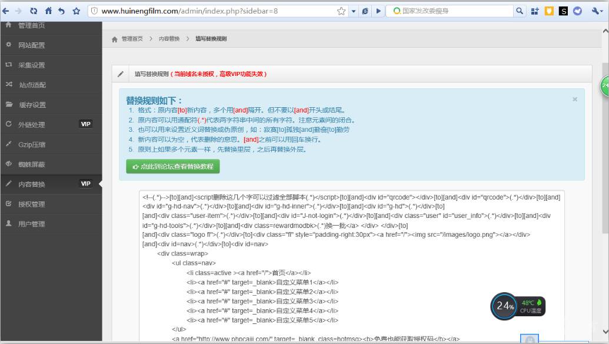Close the blue 替换规则 info box

pyautogui.click(x=575, y=99)
